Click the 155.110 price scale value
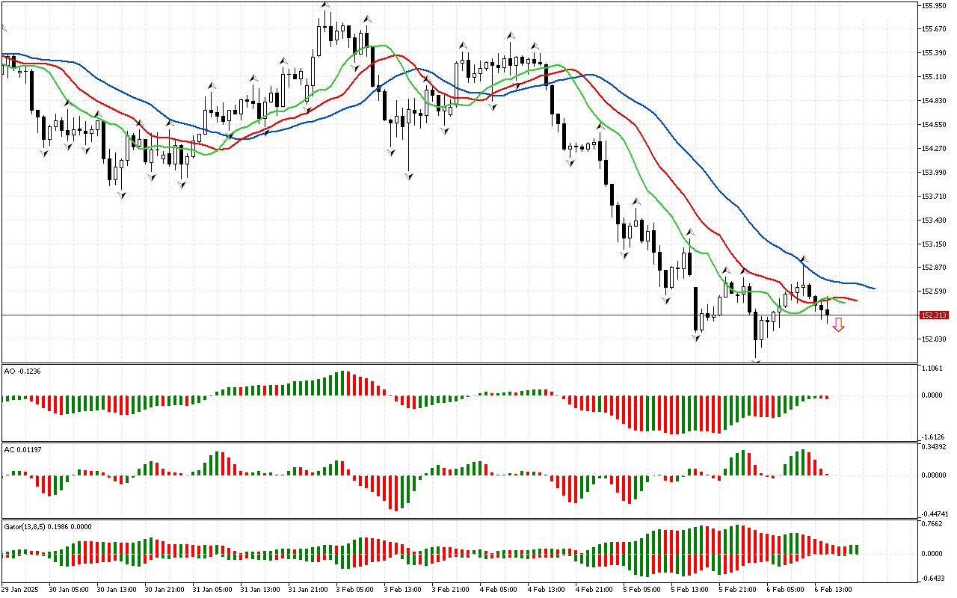This screenshot has width=957, height=598. coord(934,77)
